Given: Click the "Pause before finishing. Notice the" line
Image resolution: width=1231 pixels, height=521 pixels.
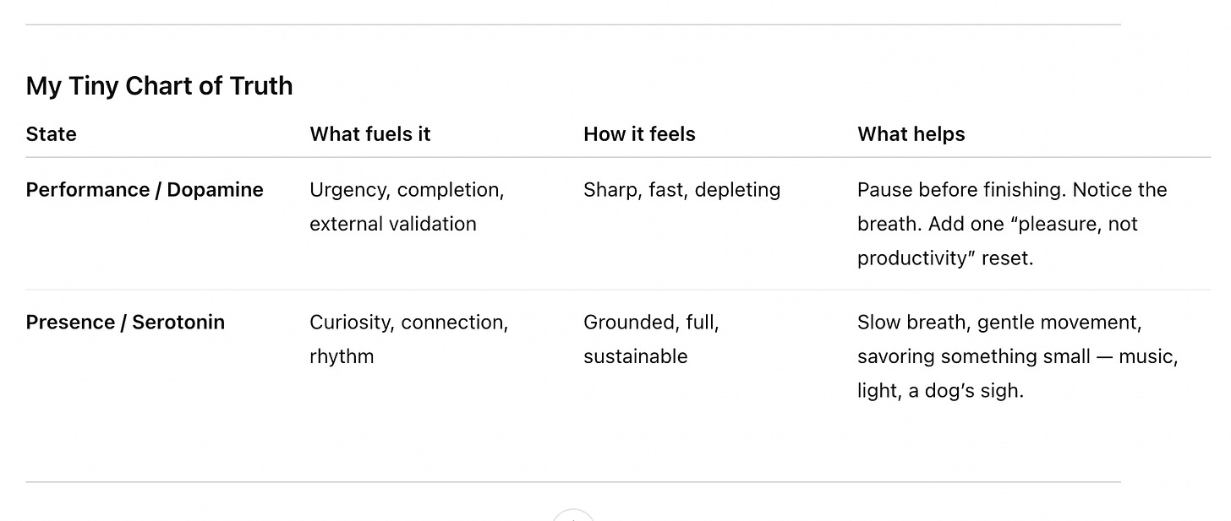Looking at the screenshot, I should click(x=1011, y=190).
